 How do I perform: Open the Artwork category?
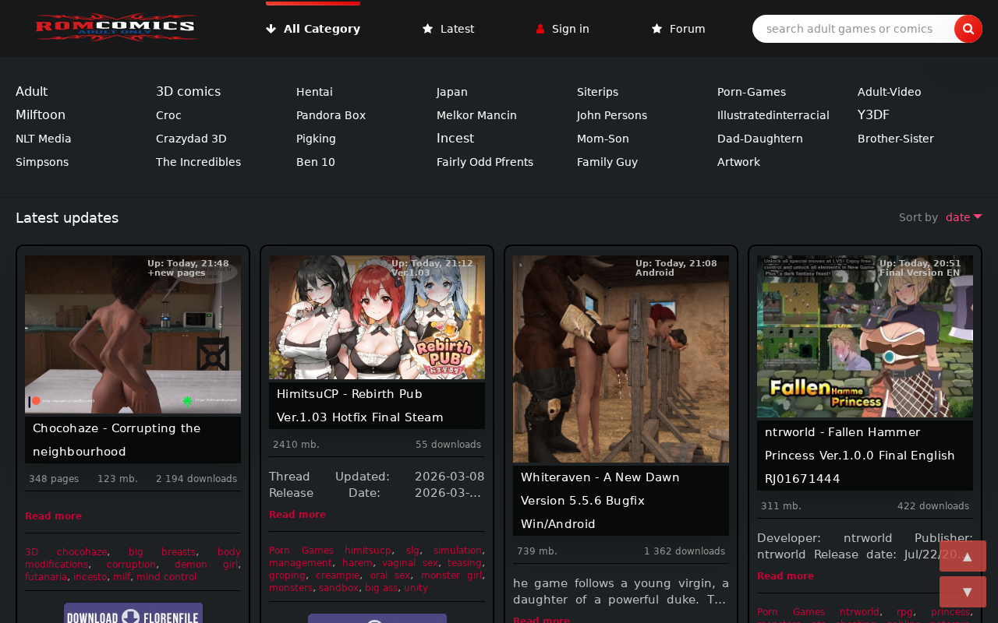click(738, 162)
